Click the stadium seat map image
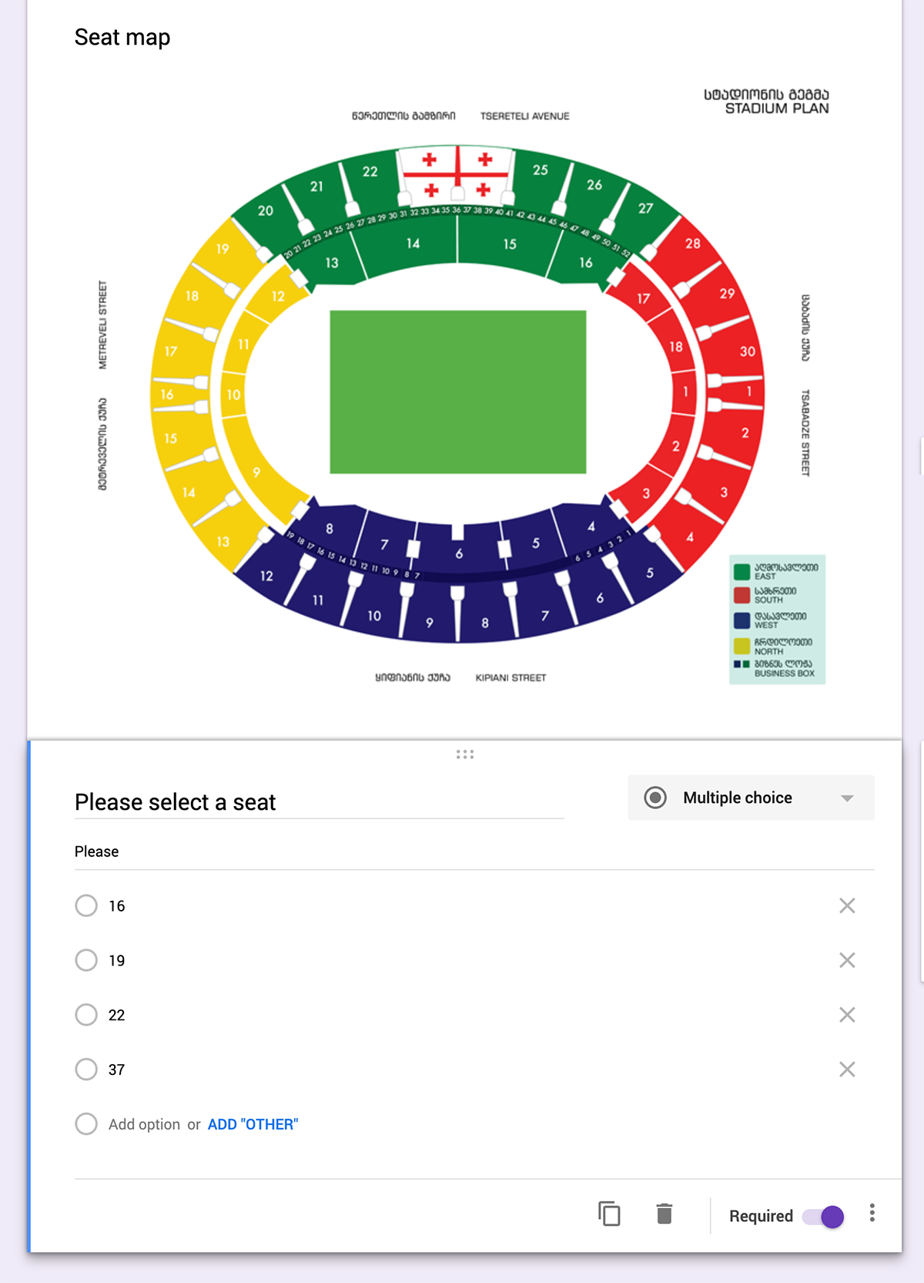The image size is (924, 1283). 457,391
